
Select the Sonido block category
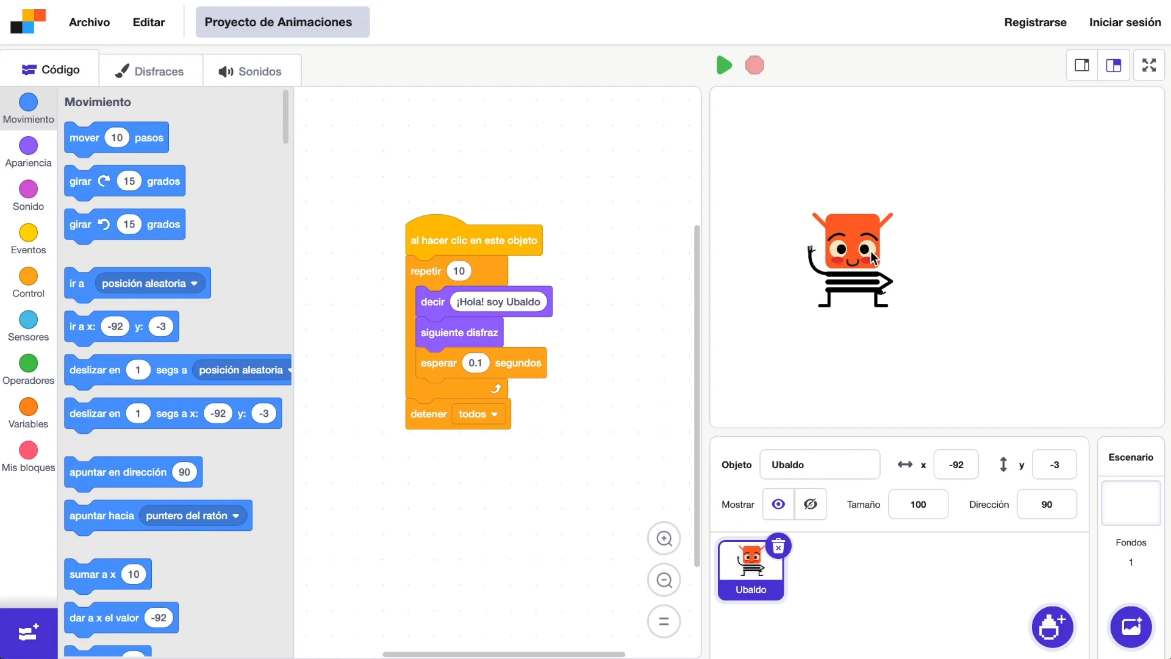coord(29,196)
